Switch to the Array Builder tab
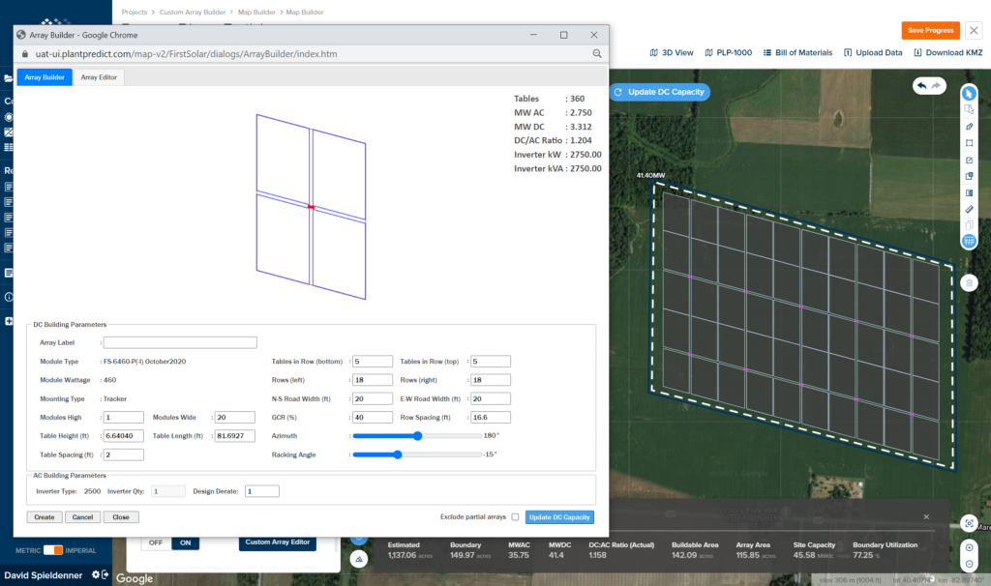 tap(45, 77)
